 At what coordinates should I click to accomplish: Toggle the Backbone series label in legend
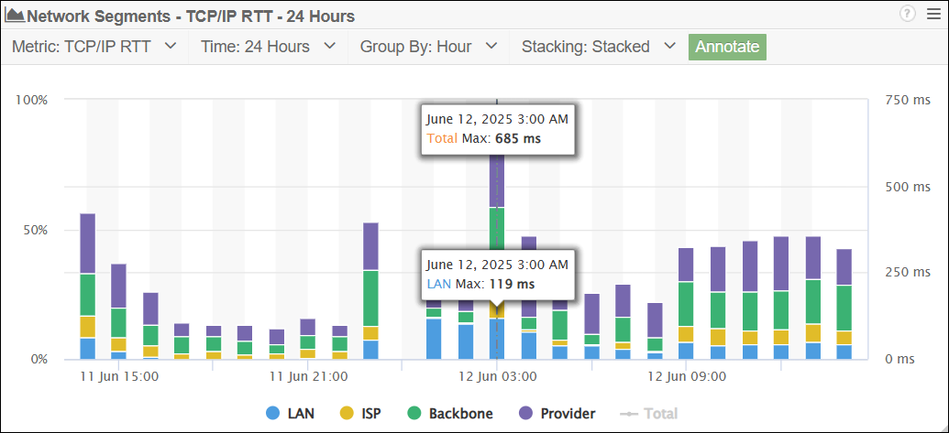click(460, 414)
